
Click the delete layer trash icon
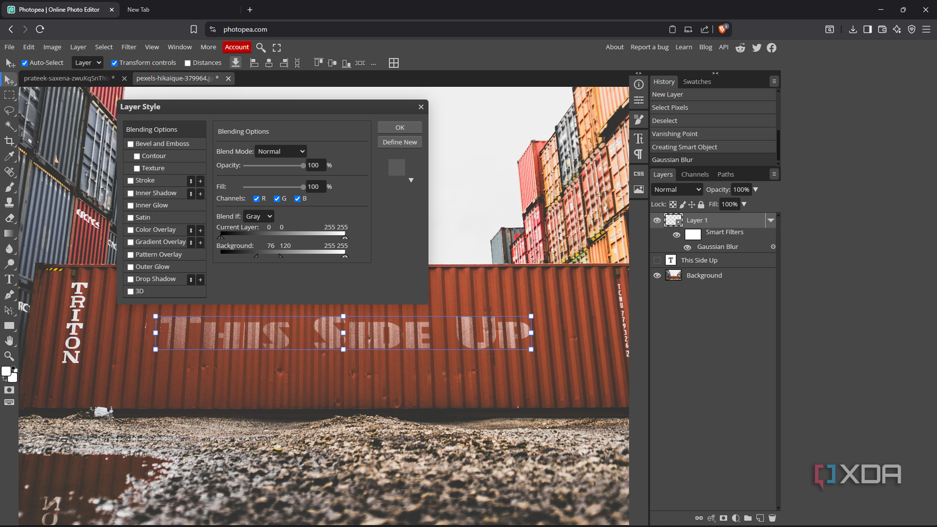click(x=772, y=518)
